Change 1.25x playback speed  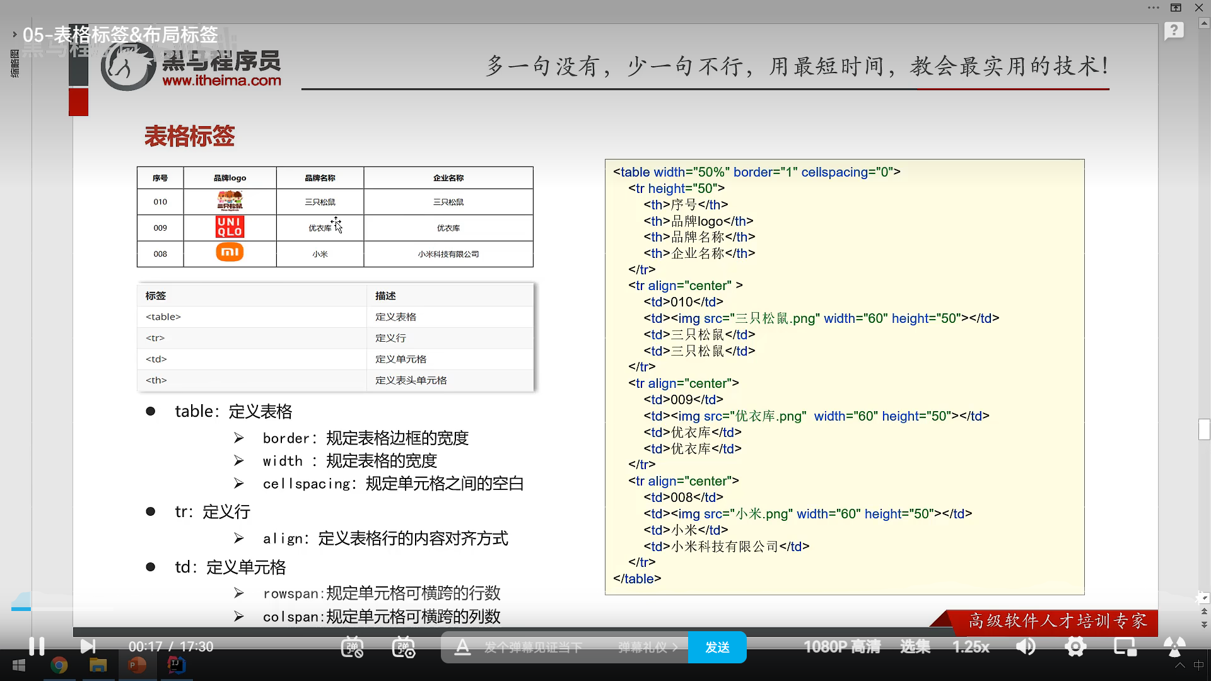971,647
